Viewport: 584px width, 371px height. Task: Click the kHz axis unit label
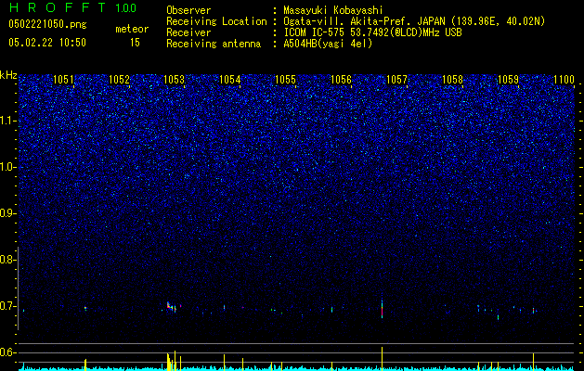coord(8,75)
